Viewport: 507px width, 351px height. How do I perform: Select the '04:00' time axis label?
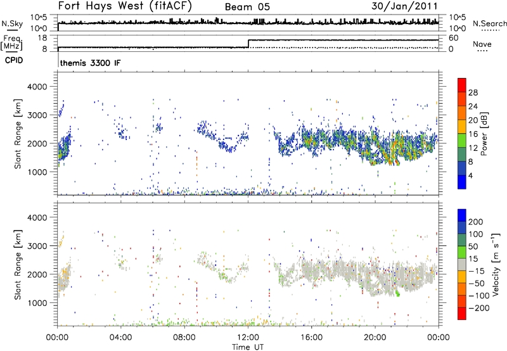point(120,338)
